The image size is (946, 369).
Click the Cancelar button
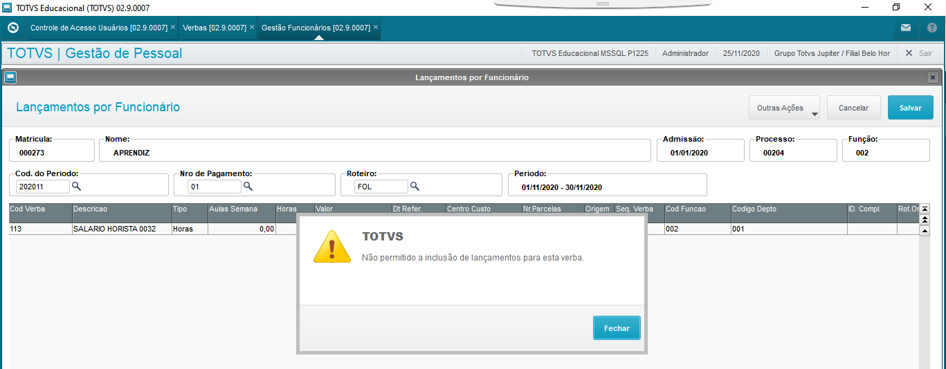pyautogui.click(x=853, y=108)
